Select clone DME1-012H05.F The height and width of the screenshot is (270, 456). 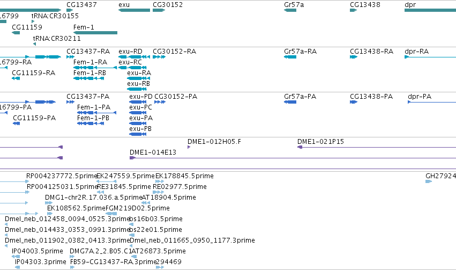(214, 142)
